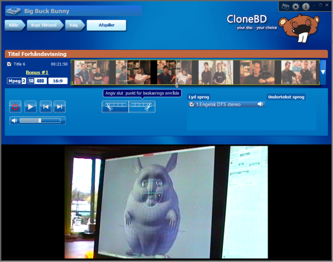Minimize the CloneBD window

click(314, 5)
